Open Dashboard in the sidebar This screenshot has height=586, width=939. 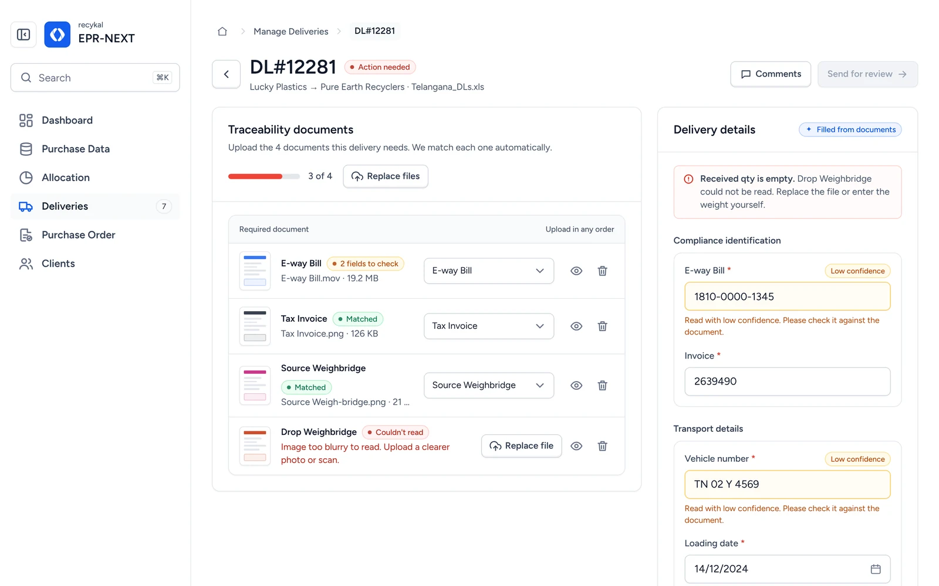[95, 120]
